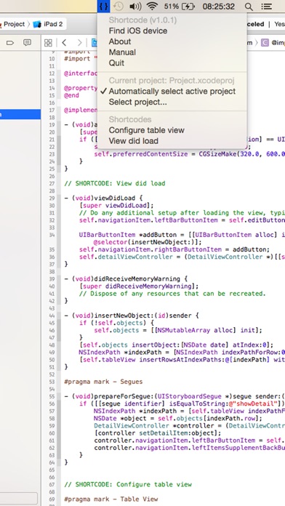This screenshot has height=506, width=285.
Task: Go back with the left chevron
Action: click(x=64, y=43)
